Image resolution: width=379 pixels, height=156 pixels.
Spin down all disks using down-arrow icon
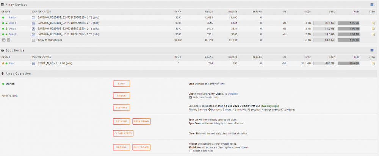pos(4,40)
